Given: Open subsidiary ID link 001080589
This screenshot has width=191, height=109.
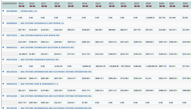Looking at the screenshot, I should (12, 11).
